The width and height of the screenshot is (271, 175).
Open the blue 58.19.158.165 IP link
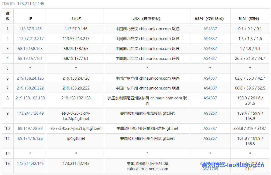(x=30, y=49)
